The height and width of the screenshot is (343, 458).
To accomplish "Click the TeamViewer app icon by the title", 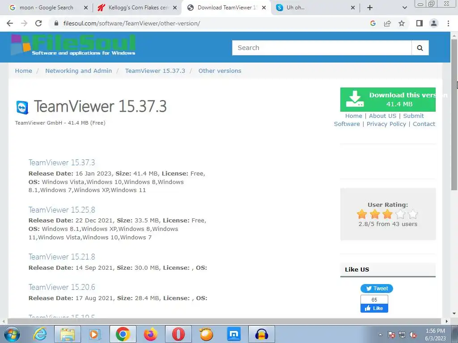I will (22, 107).
